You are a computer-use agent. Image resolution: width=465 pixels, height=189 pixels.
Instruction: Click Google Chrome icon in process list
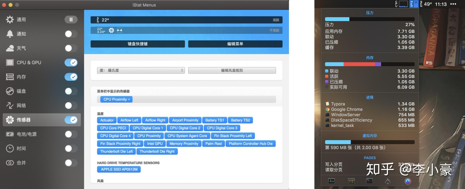[328, 109]
